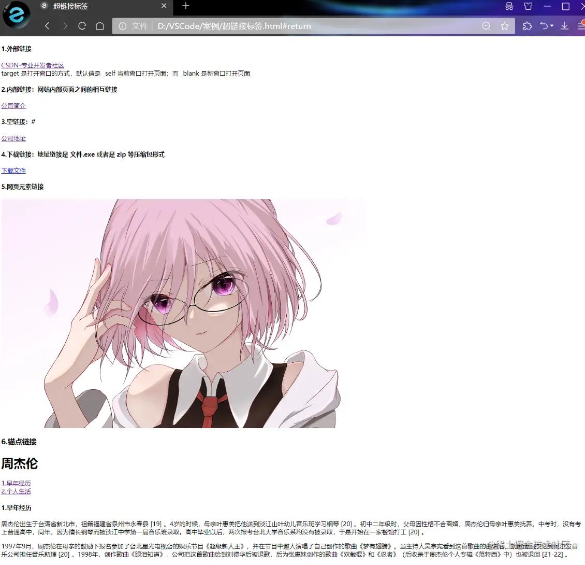The width and height of the screenshot is (585, 565).
Task: Jump to 1.早年经历 anchor link
Action: coord(16,483)
